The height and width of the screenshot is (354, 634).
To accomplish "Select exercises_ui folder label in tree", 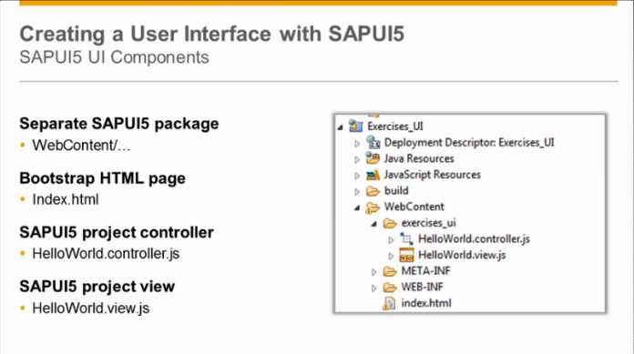I will [x=428, y=223].
